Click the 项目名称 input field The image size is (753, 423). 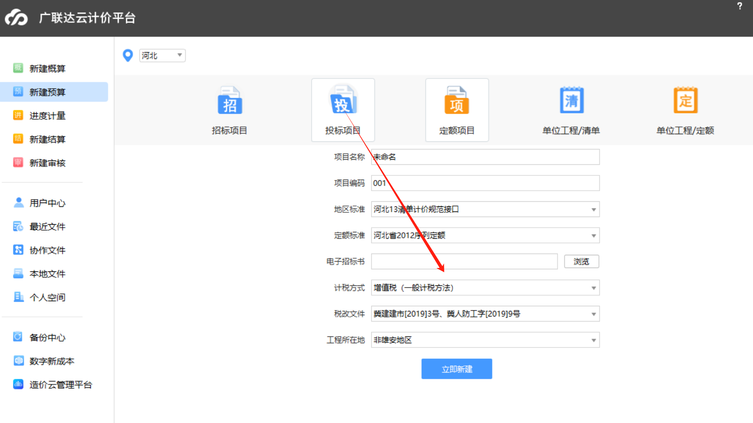pyautogui.click(x=485, y=157)
